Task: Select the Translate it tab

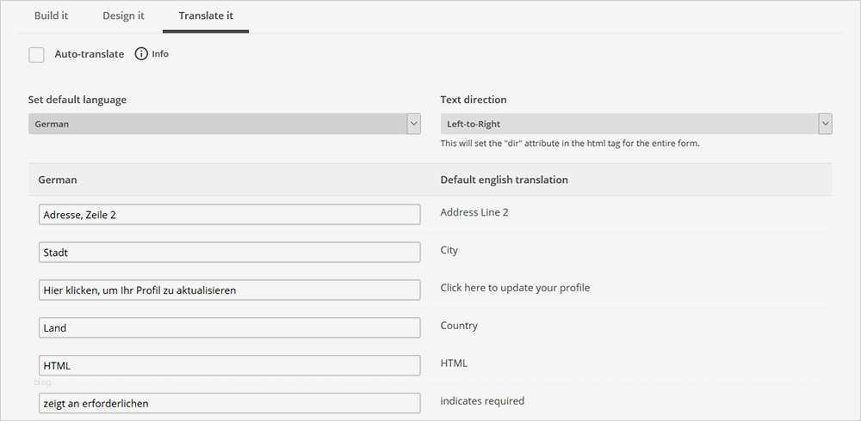Action: click(x=206, y=16)
